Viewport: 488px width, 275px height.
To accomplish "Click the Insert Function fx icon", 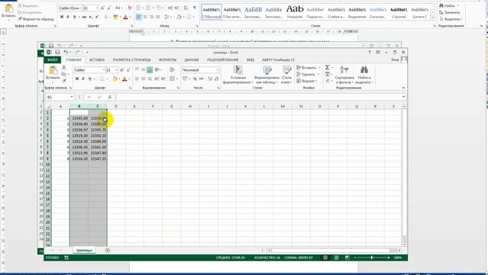I will [110, 97].
